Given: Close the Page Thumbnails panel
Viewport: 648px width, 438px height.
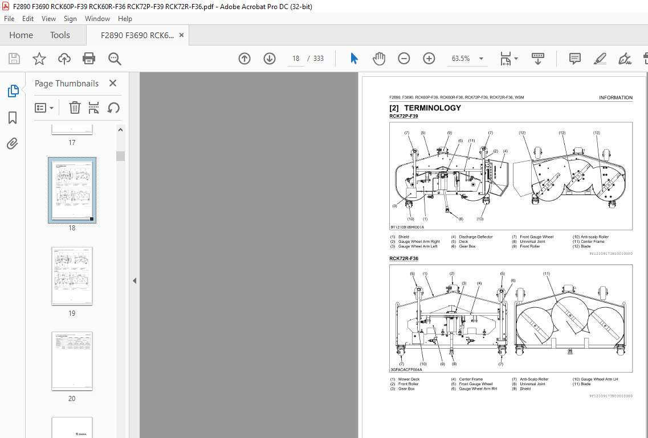Looking at the screenshot, I should pyautogui.click(x=113, y=83).
